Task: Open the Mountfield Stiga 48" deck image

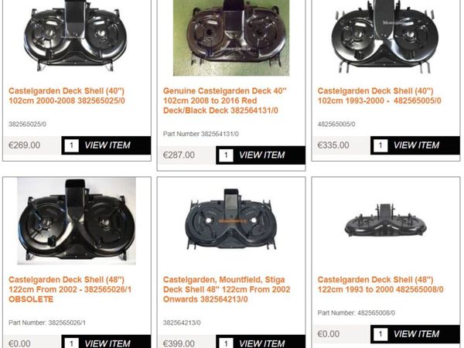Action: 231,220
